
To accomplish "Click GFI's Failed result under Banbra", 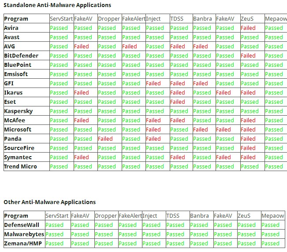I will [x=201, y=83].
